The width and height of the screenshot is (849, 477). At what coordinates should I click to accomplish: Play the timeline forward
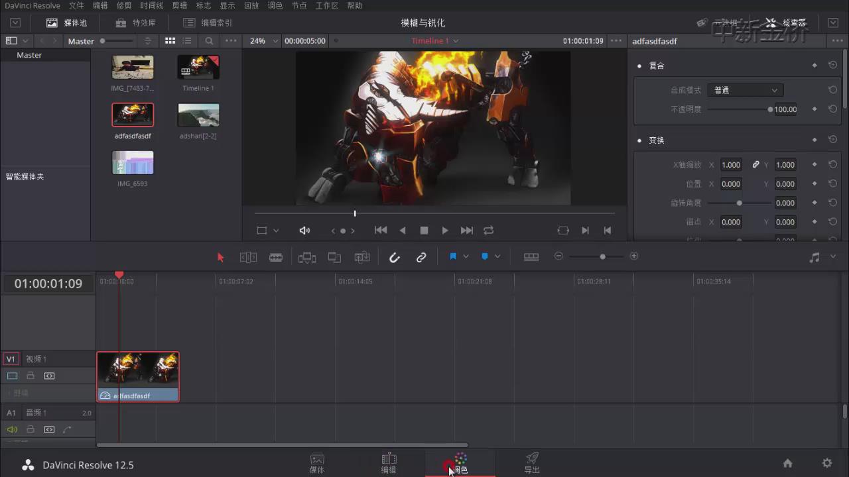coord(445,231)
